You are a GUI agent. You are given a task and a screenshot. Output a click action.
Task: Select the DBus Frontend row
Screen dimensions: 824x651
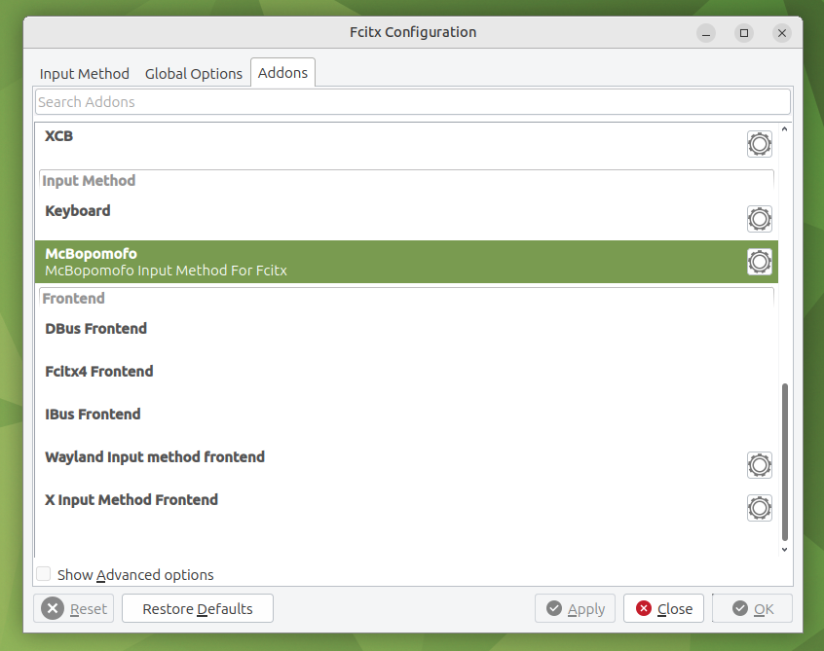(406, 337)
